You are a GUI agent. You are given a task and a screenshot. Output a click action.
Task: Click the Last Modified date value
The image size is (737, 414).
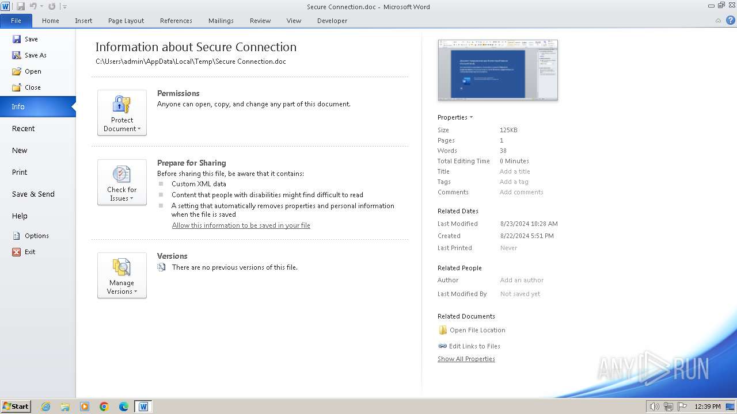(x=529, y=224)
